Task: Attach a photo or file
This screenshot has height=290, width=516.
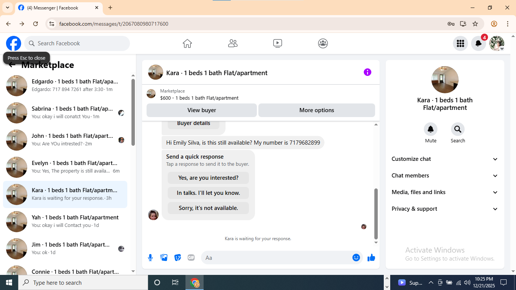Action: click(x=164, y=258)
